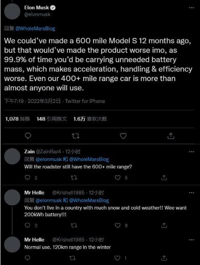200x265 pixels.
Task: Open Zain's @ZainRaz4 profile handle
Action: click(48, 152)
